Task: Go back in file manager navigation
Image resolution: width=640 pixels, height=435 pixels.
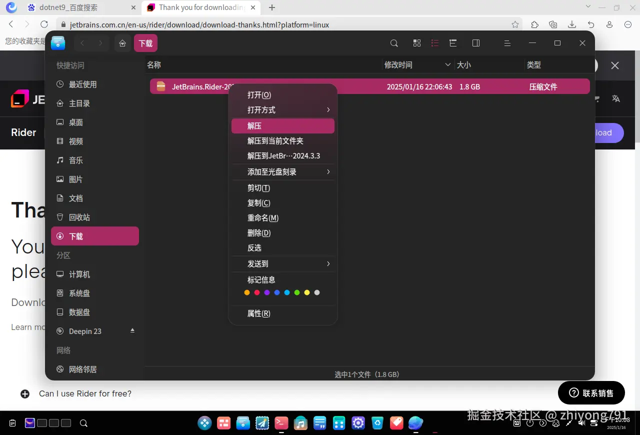Action: tap(82, 43)
